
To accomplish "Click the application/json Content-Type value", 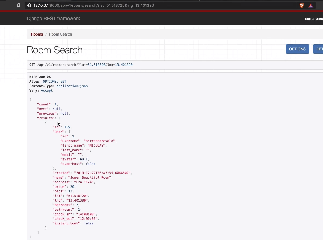I will click(x=72, y=86).
